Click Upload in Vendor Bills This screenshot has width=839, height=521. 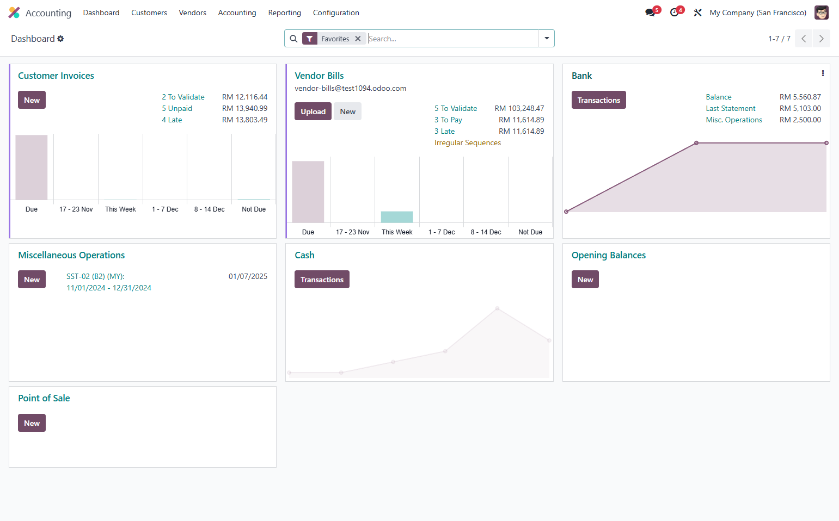(313, 111)
